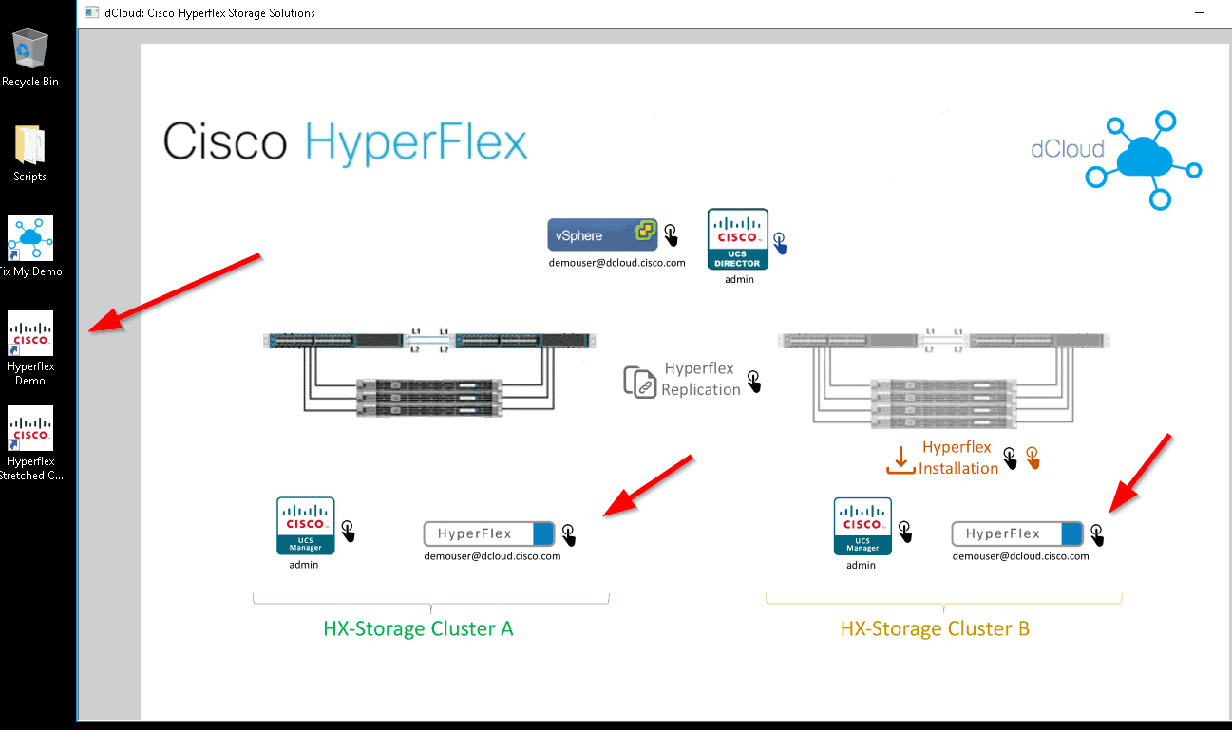
Task: Click the hand pointer beside vSphere
Action: click(671, 234)
